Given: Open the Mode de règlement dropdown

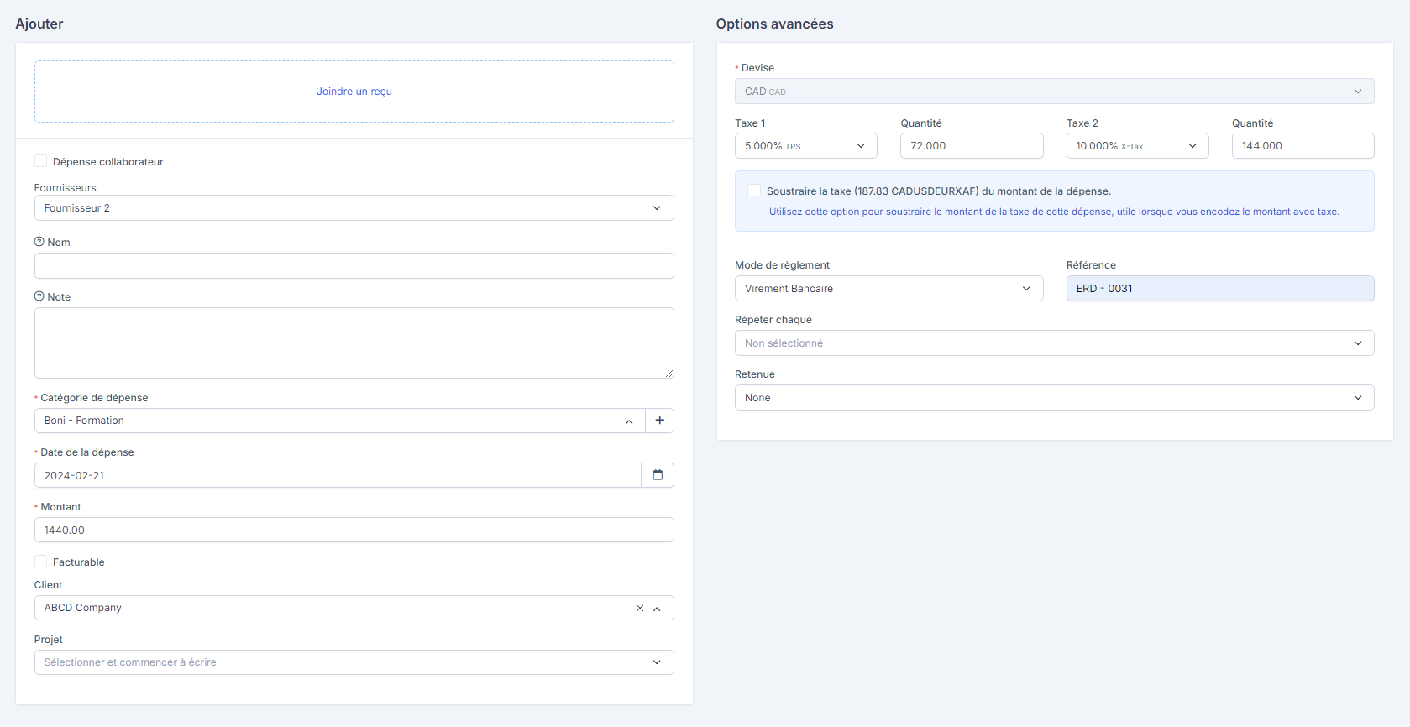Looking at the screenshot, I should pos(888,289).
